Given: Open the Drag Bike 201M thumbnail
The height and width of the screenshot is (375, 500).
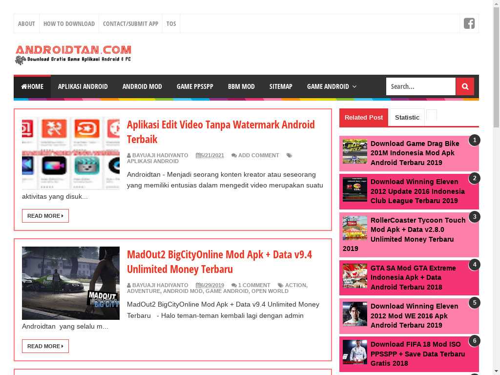Looking at the screenshot, I should pos(354,151).
